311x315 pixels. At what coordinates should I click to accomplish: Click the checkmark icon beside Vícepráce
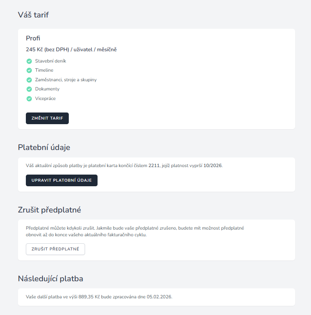[29, 99]
